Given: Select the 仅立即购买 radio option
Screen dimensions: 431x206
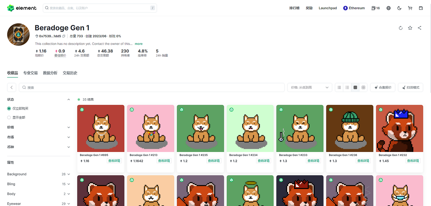Looking at the screenshot, I should coord(9,108).
